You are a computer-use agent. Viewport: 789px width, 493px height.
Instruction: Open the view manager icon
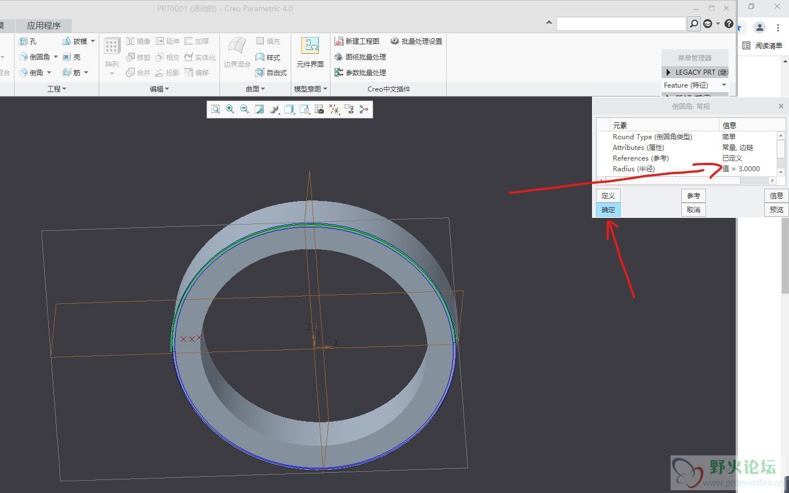click(305, 109)
